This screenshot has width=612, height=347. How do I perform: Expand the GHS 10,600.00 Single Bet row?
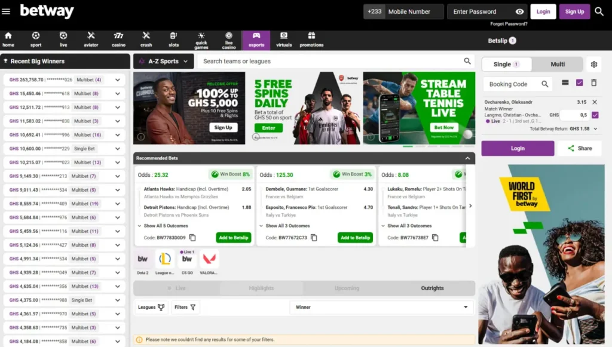coord(118,149)
